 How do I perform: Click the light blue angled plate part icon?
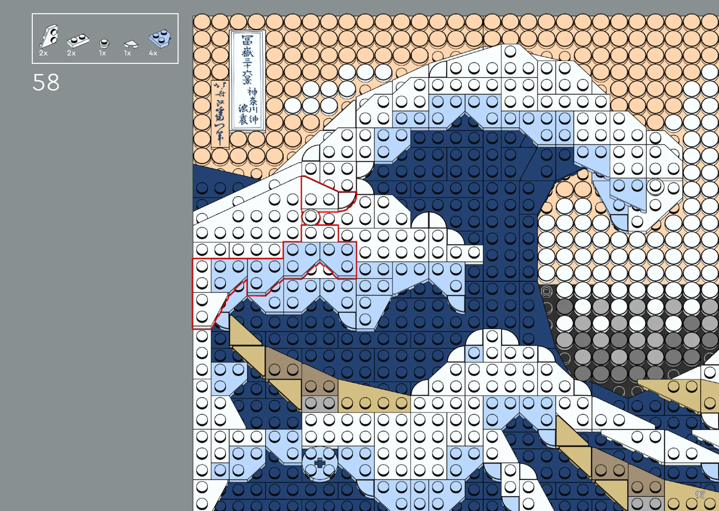160,38
